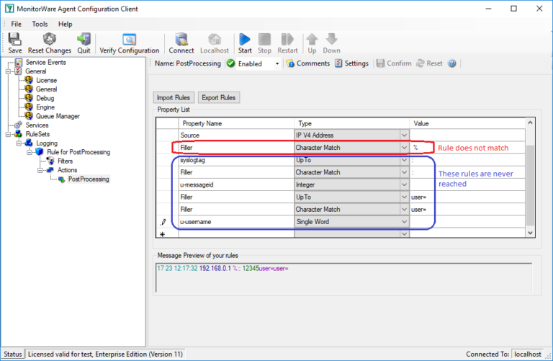553x361 pixels.
Task: Open Type dropdown for syslogtag row
Action: tap(403, 160)
